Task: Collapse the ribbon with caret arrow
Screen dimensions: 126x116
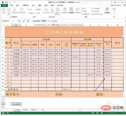Action: pyautogui.click(x=125, y=17)
